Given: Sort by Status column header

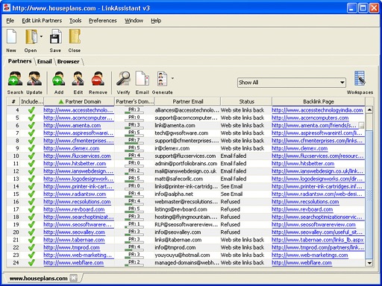Looking at the screenshot, I should pos(246,101).
